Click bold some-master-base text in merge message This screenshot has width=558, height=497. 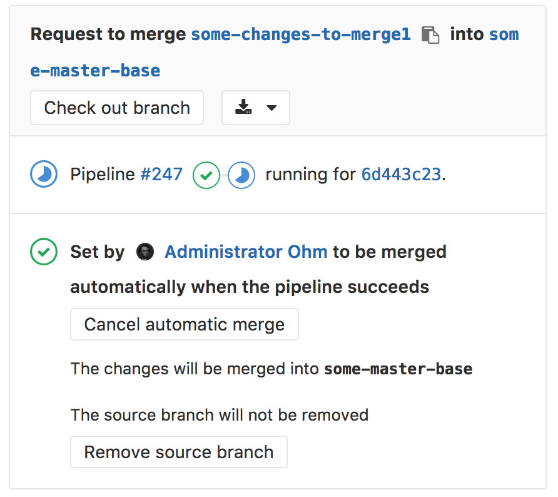tap(398, 369)
